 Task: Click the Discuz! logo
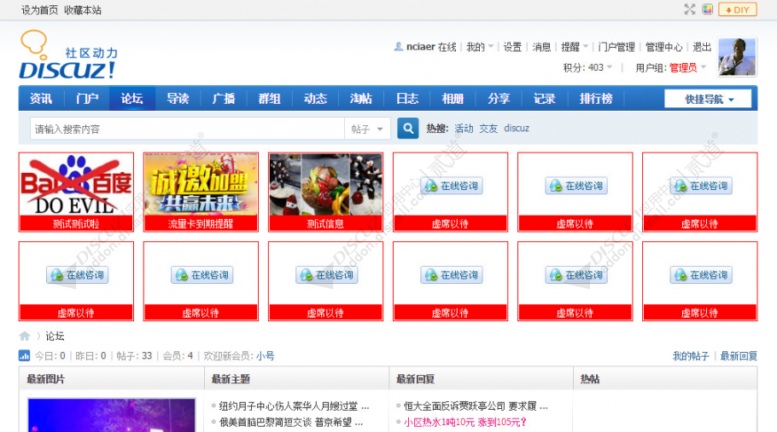coord(68,55)
